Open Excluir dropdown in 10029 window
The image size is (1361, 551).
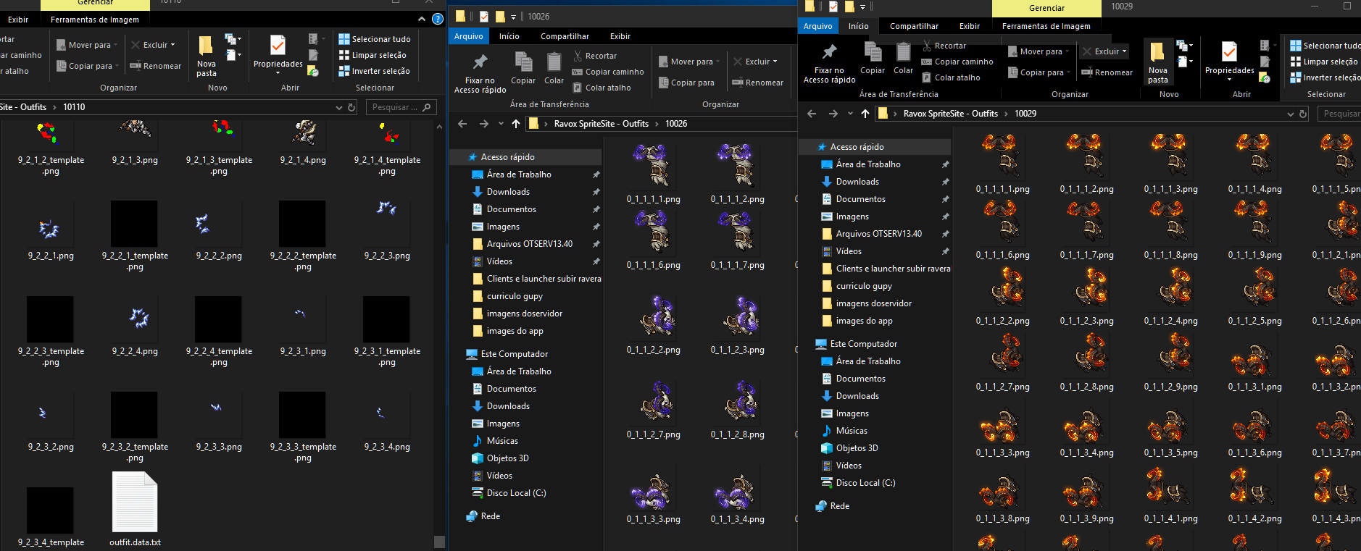point(1104,51)
